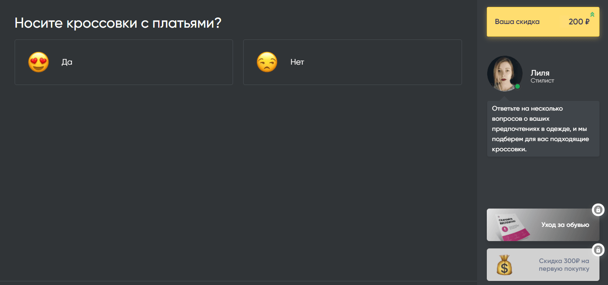Click the lock icon on the shoe care card
Viewport: 608px width, 285px height.
click(598, 210)
